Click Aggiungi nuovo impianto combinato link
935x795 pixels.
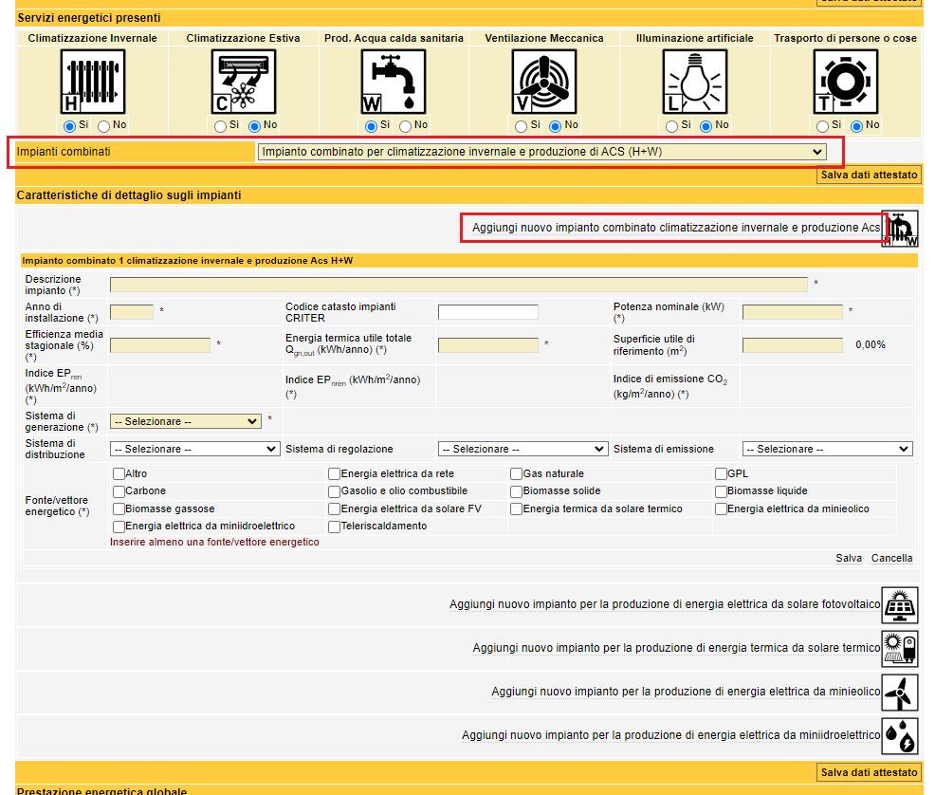tap(676, 228)
